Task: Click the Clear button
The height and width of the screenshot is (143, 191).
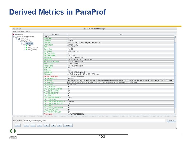Action: click(171, 121)
